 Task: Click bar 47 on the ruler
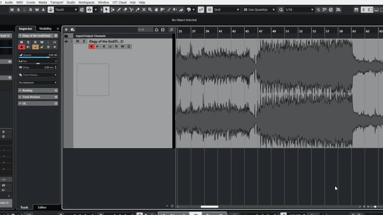261,31
